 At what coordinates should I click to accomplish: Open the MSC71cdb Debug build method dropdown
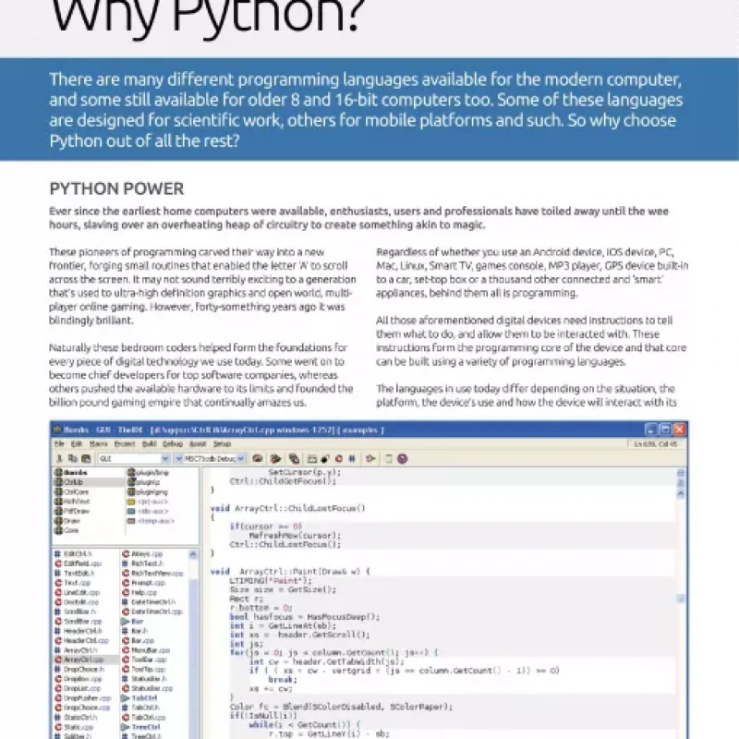point(215,458)
